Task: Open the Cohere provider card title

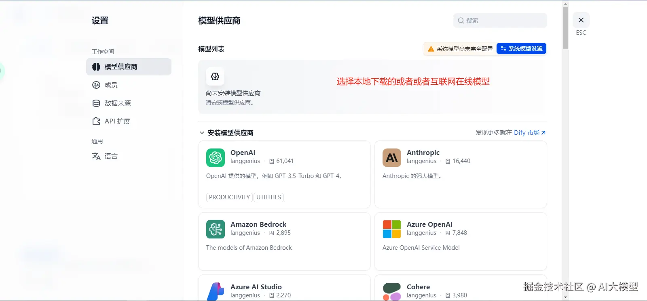Action: tap(418, 287)
